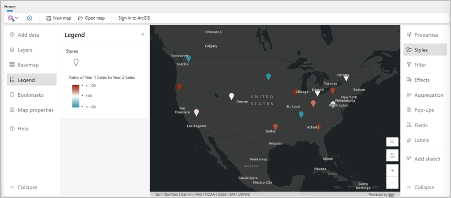Screen dimensions: 451x198
Task: Click Sign in to ArcGIS
Action: 134,18
